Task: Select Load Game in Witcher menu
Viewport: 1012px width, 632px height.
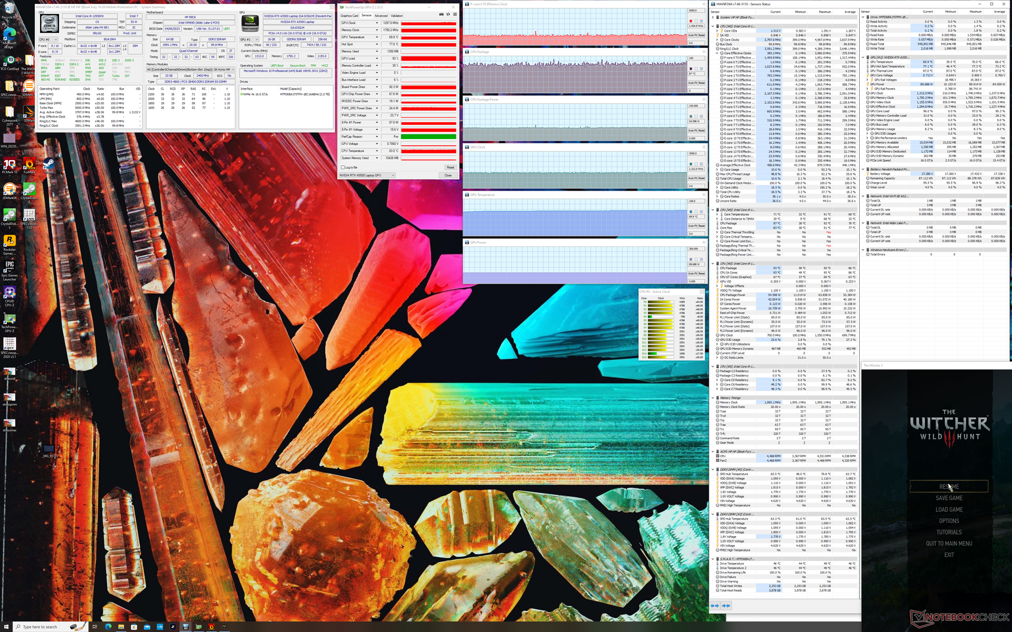Action: pos(949,509)
